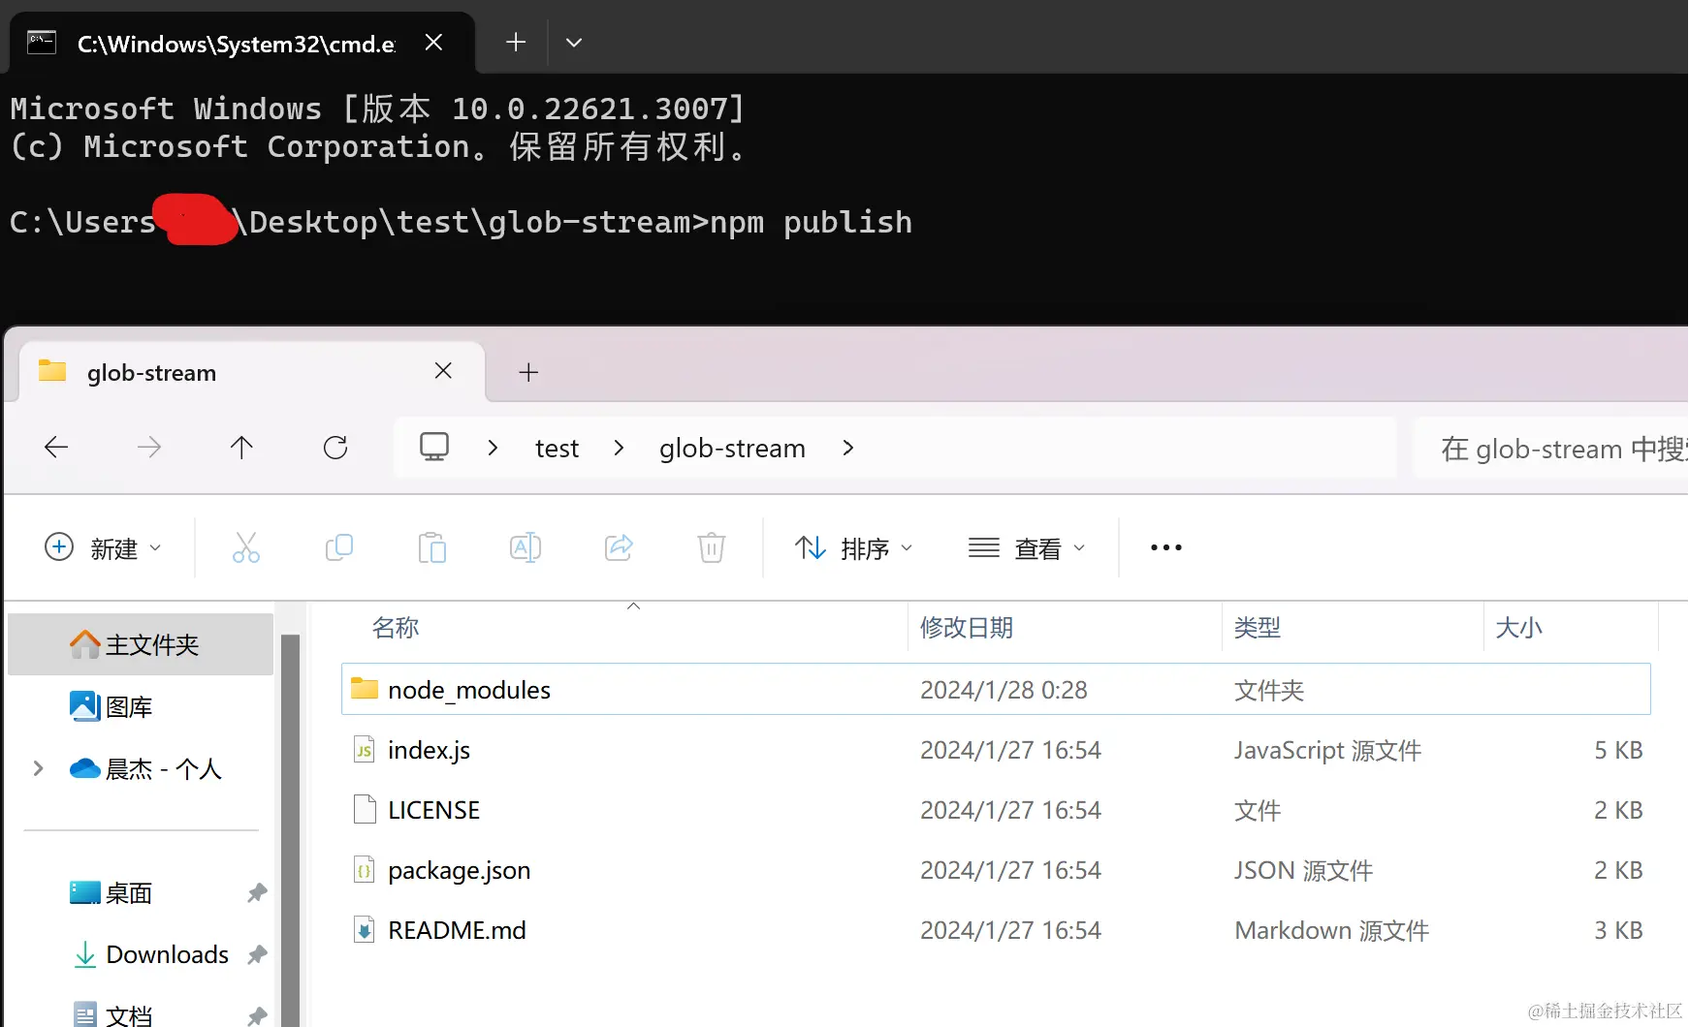Click the test breadcrumb in address bar

(x=557, y=448)
